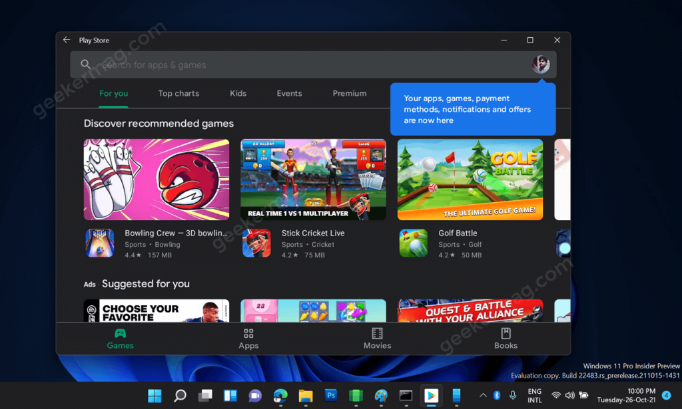
Task: Click Golf Battle 'Sports • Golf' category text
Action: pyautogui.click(x=460, y=245)
